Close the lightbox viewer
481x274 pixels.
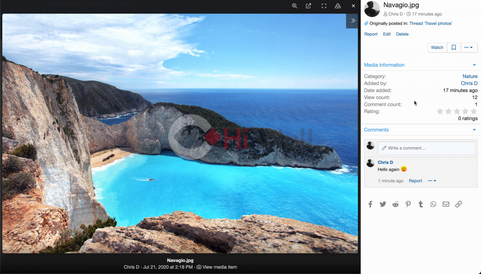pyautogui.click(x=353, y=6)
